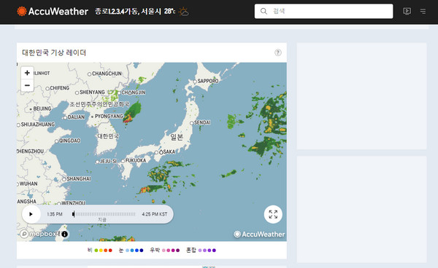The image size is (438, 268).
Task: Select the FUKUOKA city label on the map
Action: click(136, 160)
